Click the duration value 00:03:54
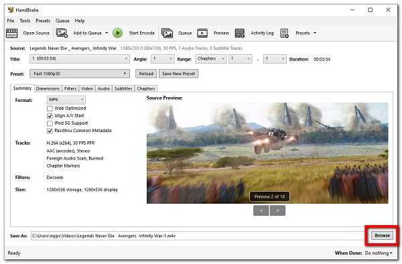This screenshot has height=264, width=402. click(322, 59)
